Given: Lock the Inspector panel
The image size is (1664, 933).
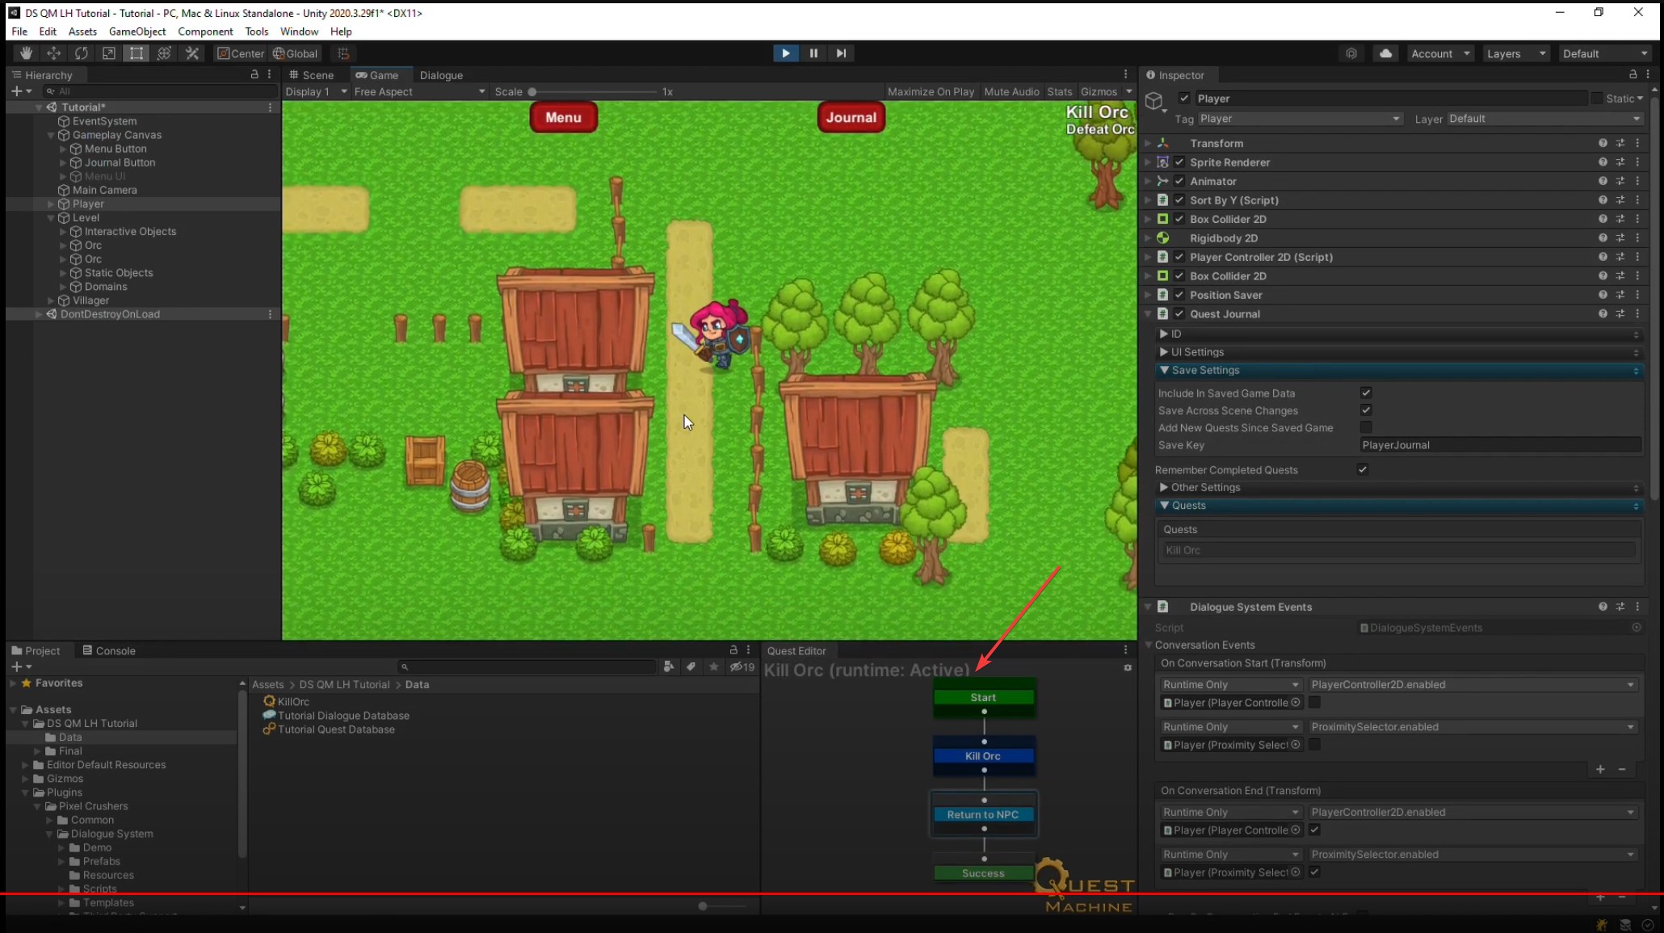Looking at the screenshot, I should click(1632, 74).
